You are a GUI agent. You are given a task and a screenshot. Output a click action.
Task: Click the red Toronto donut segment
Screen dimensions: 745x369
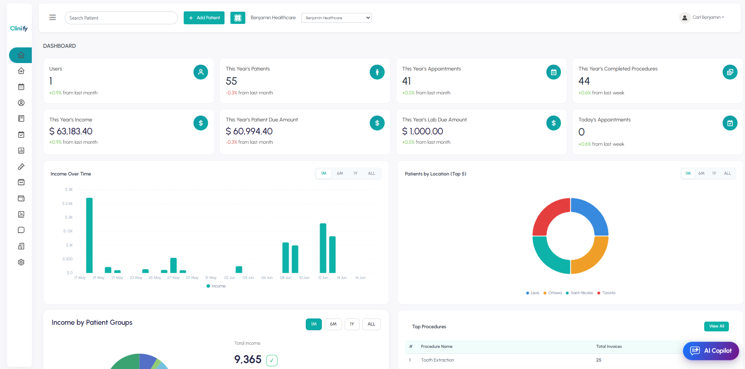(x=548, y=213)
